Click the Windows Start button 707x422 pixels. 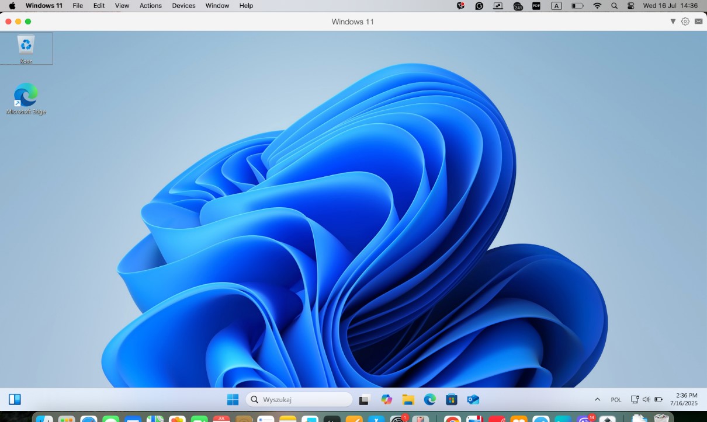tap(233, 399)
